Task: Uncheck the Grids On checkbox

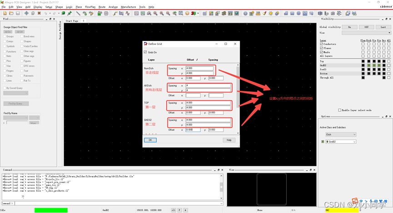Action: 145,52
